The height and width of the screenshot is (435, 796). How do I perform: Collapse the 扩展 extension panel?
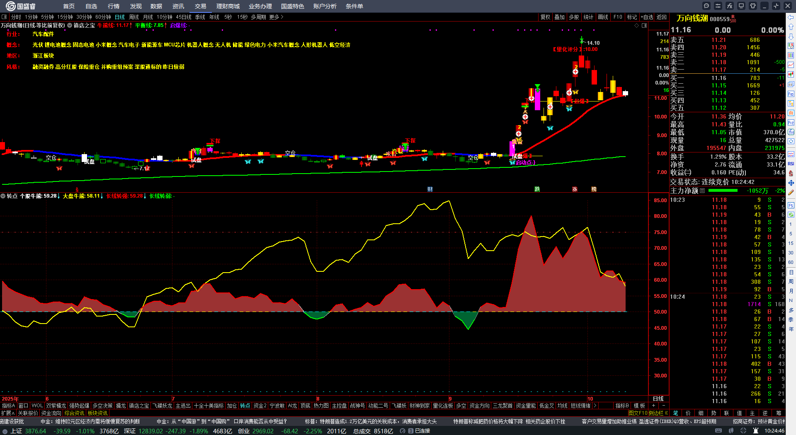[8, 413]
